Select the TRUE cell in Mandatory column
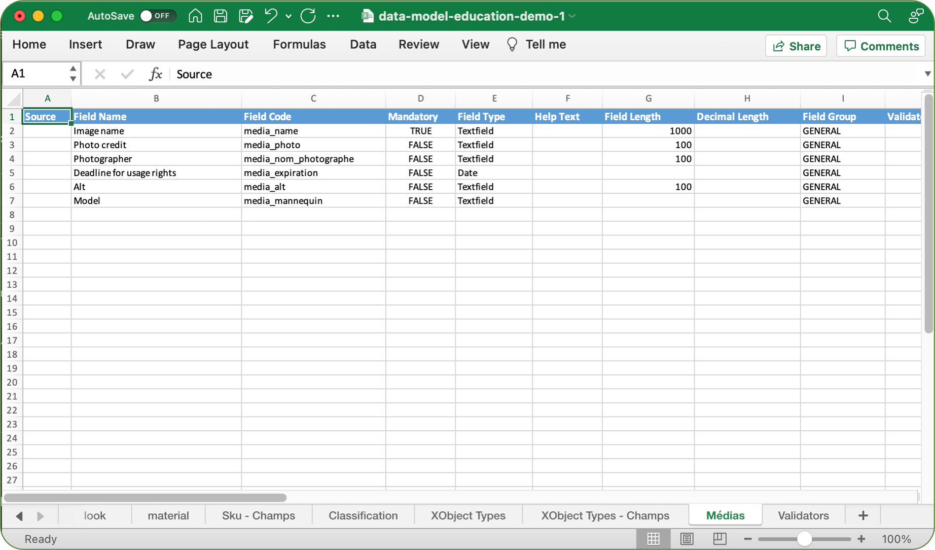This screenshot has height=550, width=935. 420,131
